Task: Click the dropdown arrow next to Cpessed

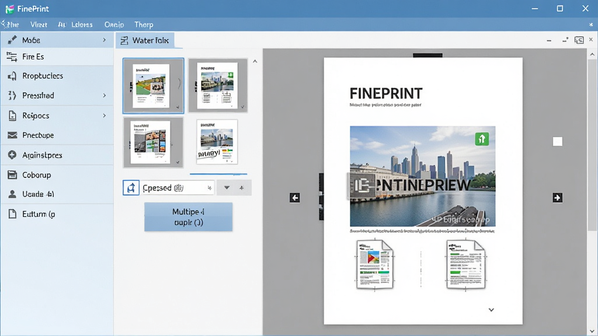Action: tap(227, 187)
